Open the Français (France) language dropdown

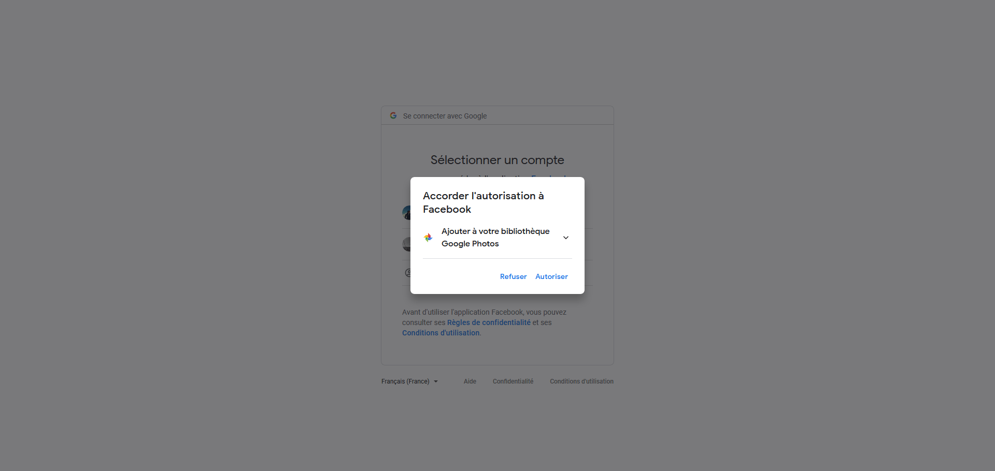point(409,381)
